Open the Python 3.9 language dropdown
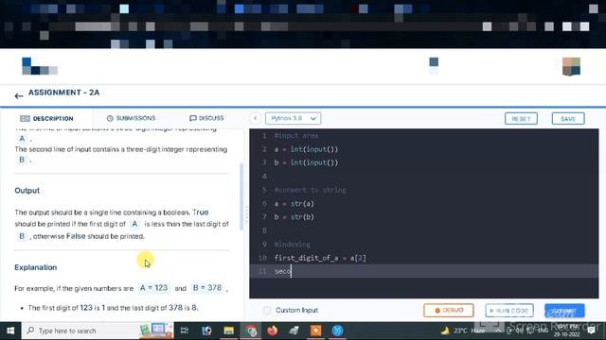Viewport: 606px width, 340px height. pos(293,118)
